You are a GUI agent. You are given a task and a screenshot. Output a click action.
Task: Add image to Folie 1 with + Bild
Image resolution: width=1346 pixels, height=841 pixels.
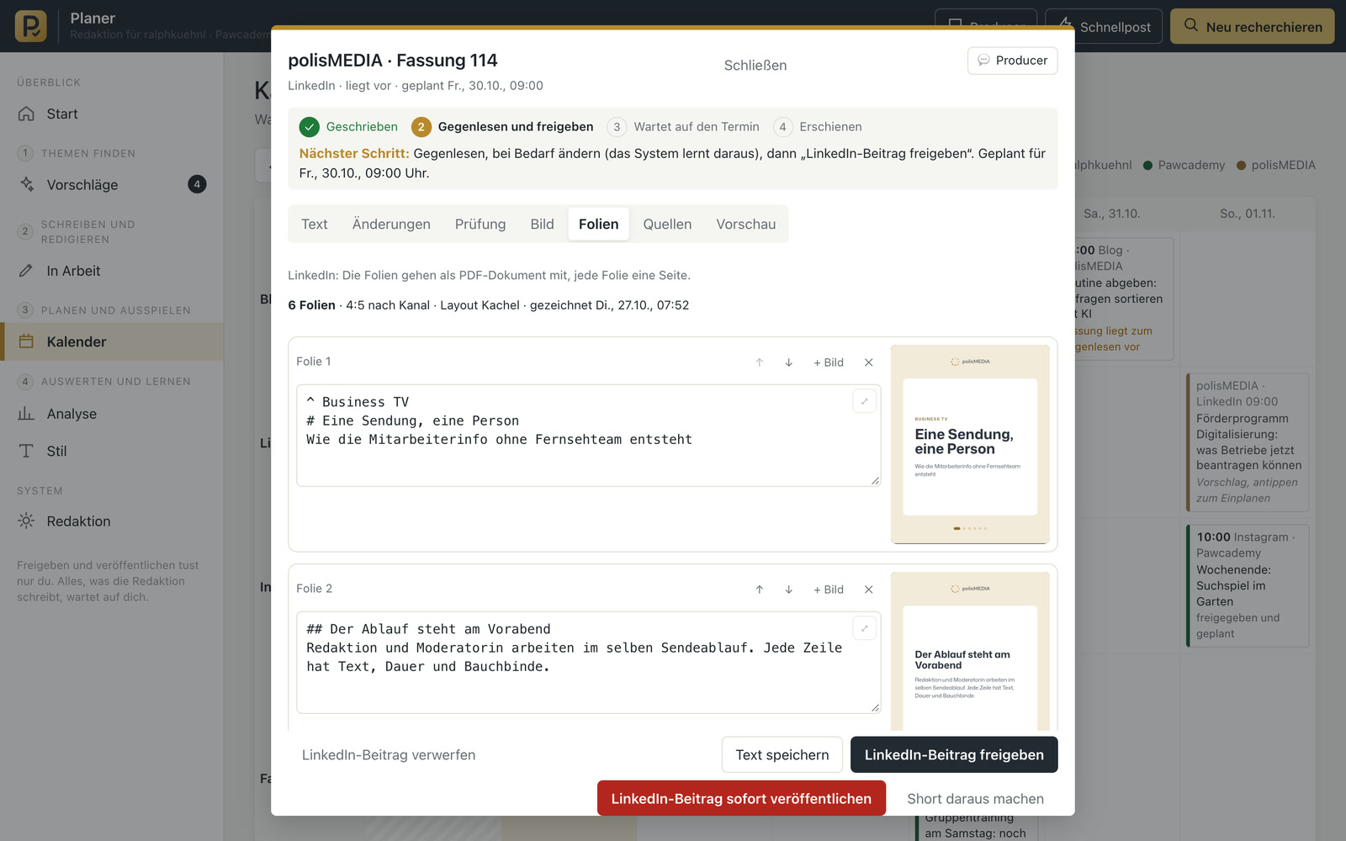click(828, 362)
